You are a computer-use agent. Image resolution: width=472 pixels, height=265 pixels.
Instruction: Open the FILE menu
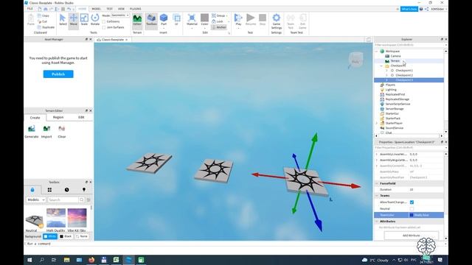coord(30,9)
